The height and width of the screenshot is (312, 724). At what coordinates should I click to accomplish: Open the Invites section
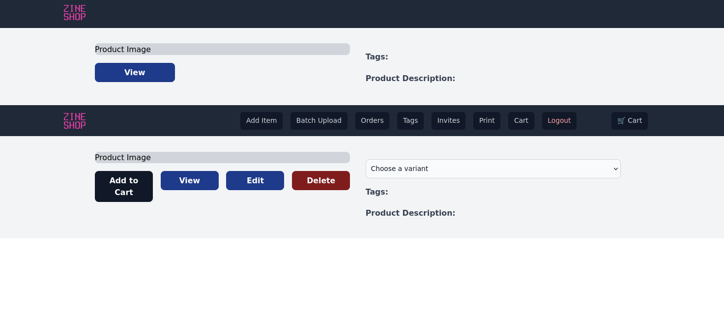[448, 121]
